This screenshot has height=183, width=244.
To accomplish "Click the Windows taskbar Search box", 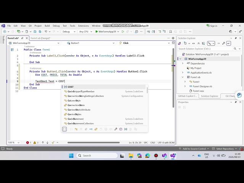I will click(97, 156).
